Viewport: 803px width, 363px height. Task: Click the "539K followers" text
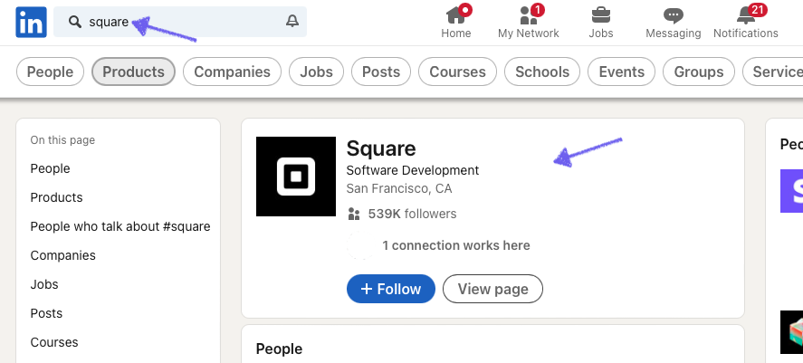coord(412,214)
